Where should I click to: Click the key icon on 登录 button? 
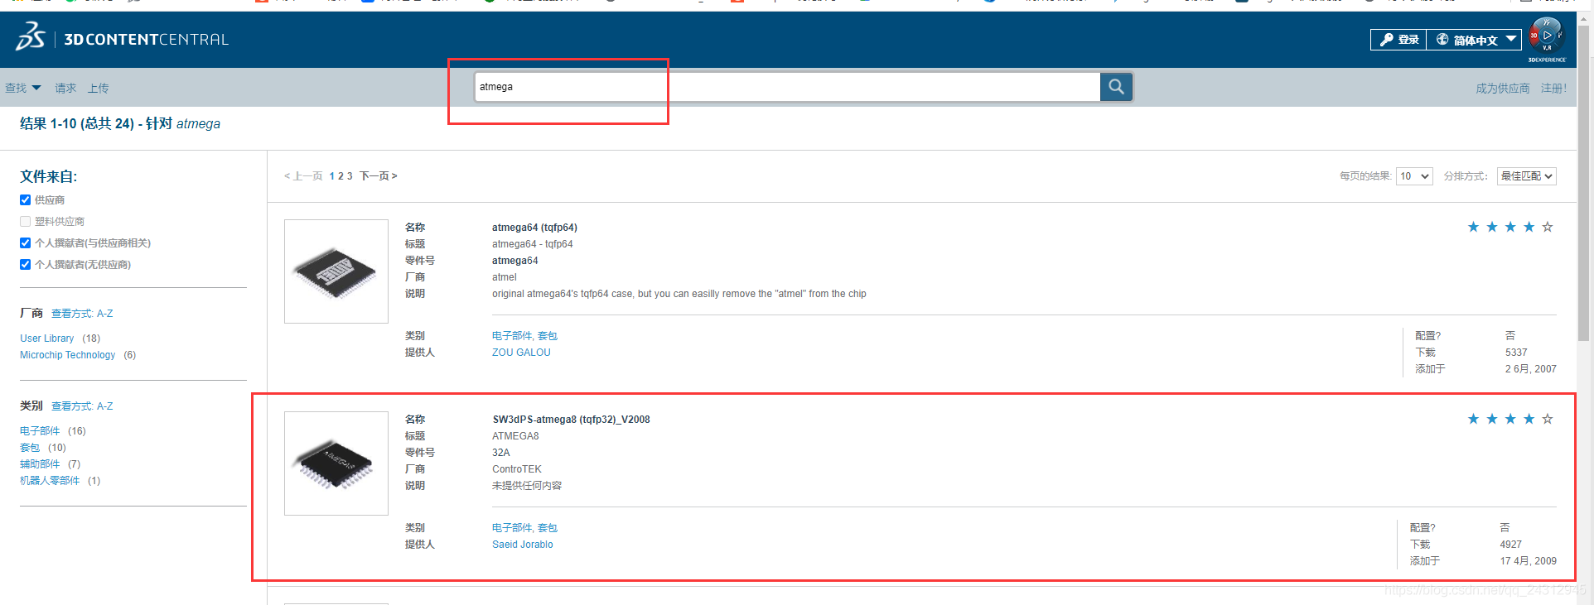[x=1386, y=40]
